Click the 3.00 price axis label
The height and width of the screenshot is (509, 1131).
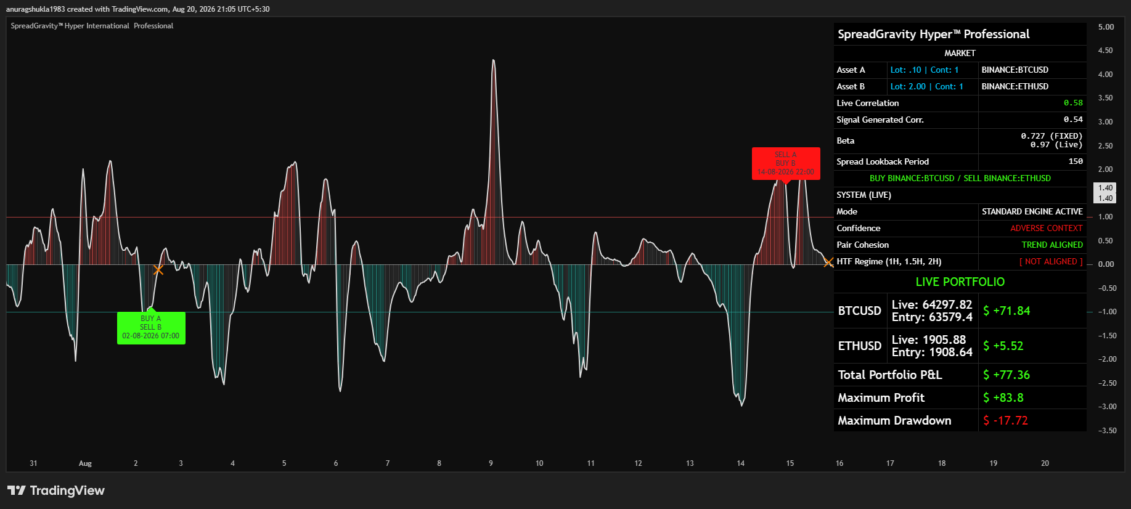[1106, 122]
